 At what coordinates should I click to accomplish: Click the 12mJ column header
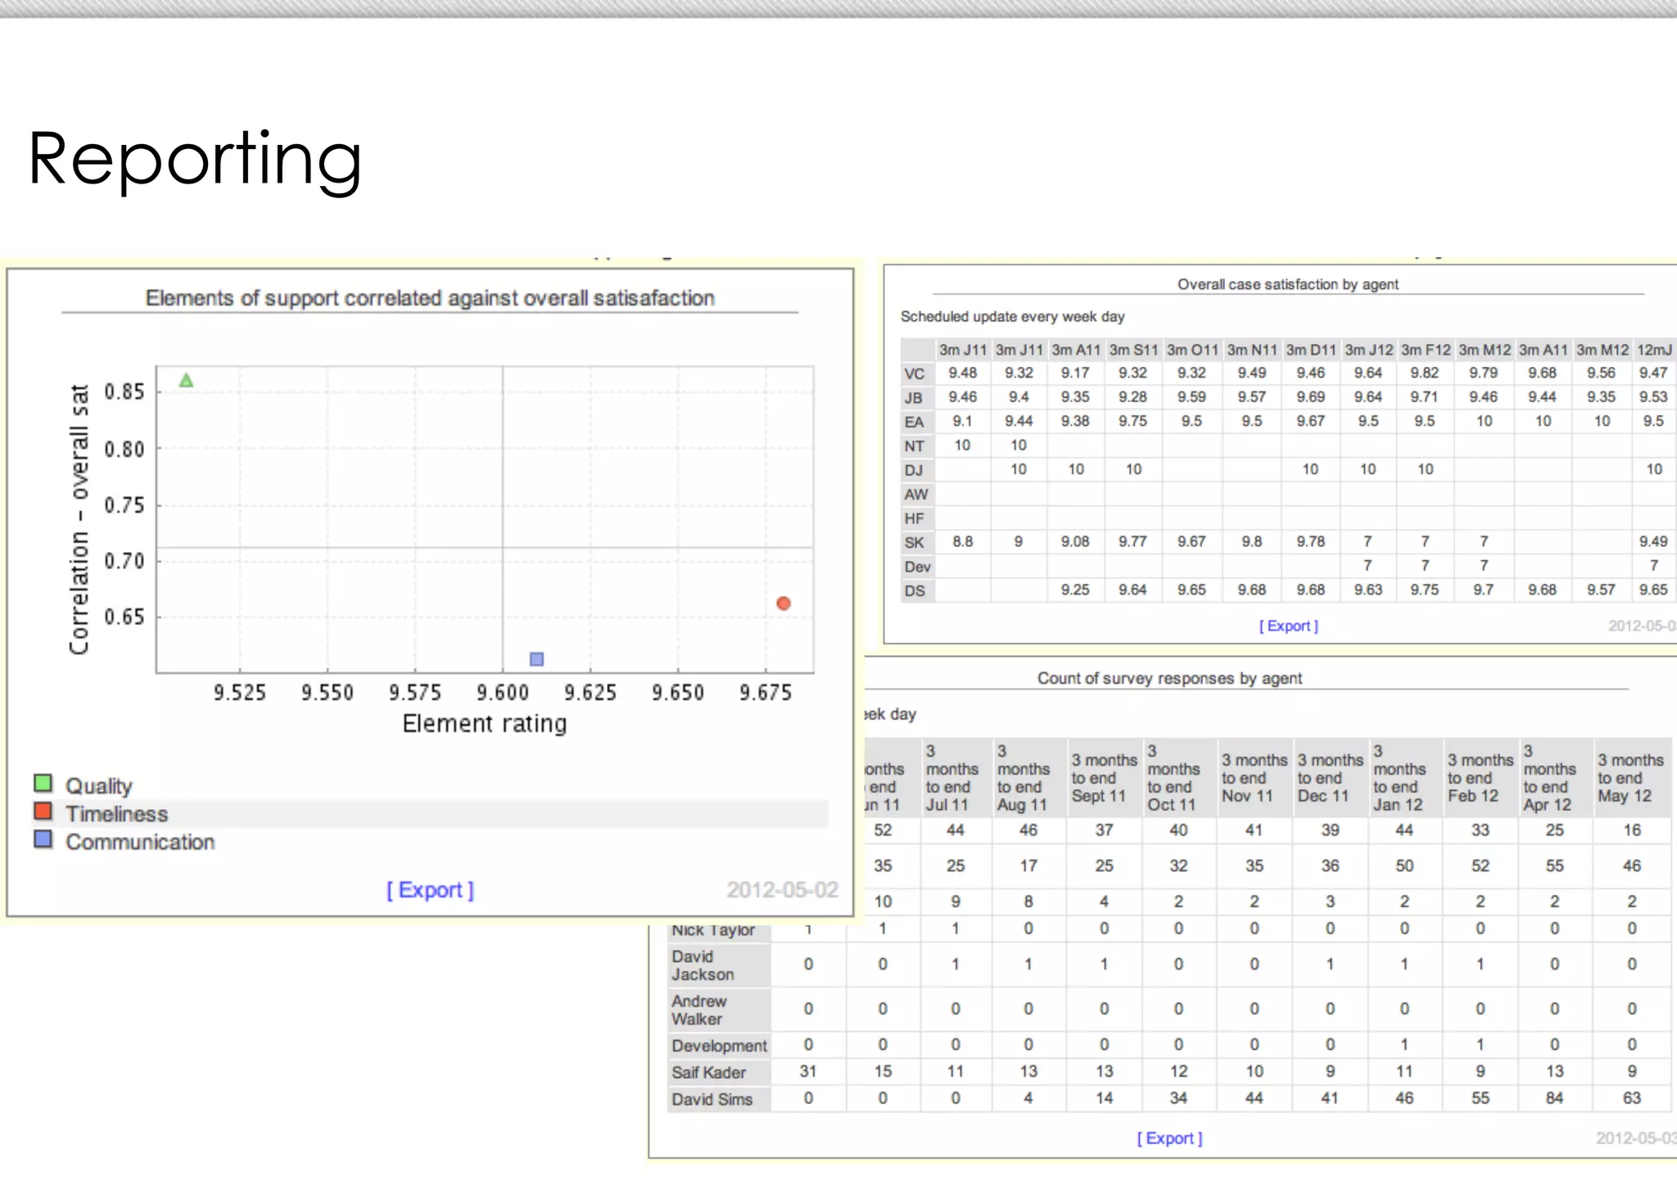pyautogui.click(x=1653, y=350)
